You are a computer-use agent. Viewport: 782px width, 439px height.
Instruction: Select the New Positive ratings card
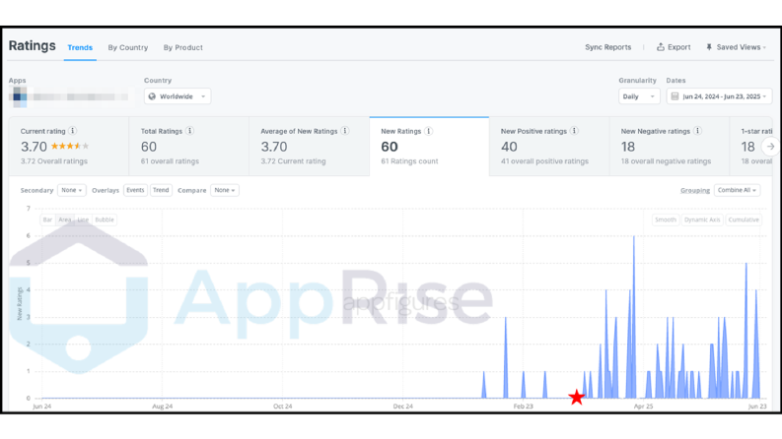click(x=549, y=147)
